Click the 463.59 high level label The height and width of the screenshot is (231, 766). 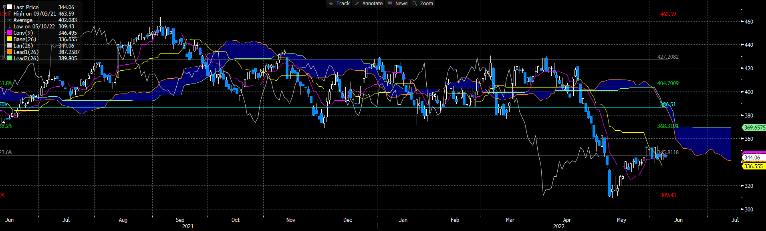tap(668, 14)
